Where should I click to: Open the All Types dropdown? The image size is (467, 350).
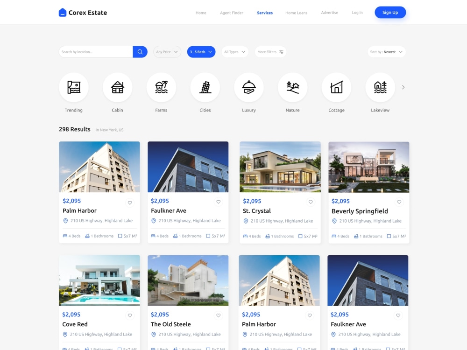coord(235,52)
